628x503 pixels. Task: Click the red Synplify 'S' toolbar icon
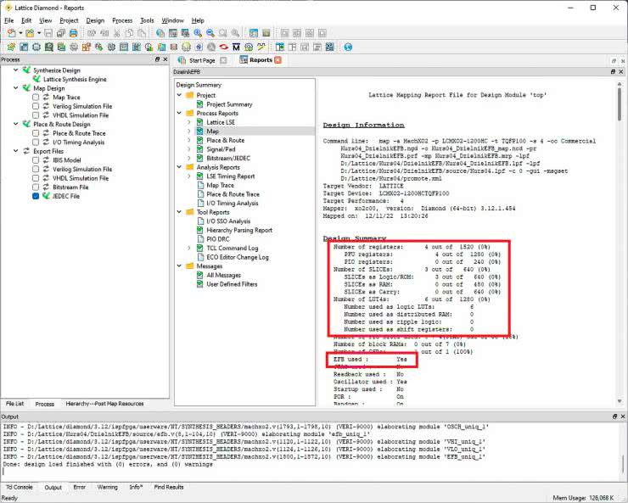click(x=222, y=46)
